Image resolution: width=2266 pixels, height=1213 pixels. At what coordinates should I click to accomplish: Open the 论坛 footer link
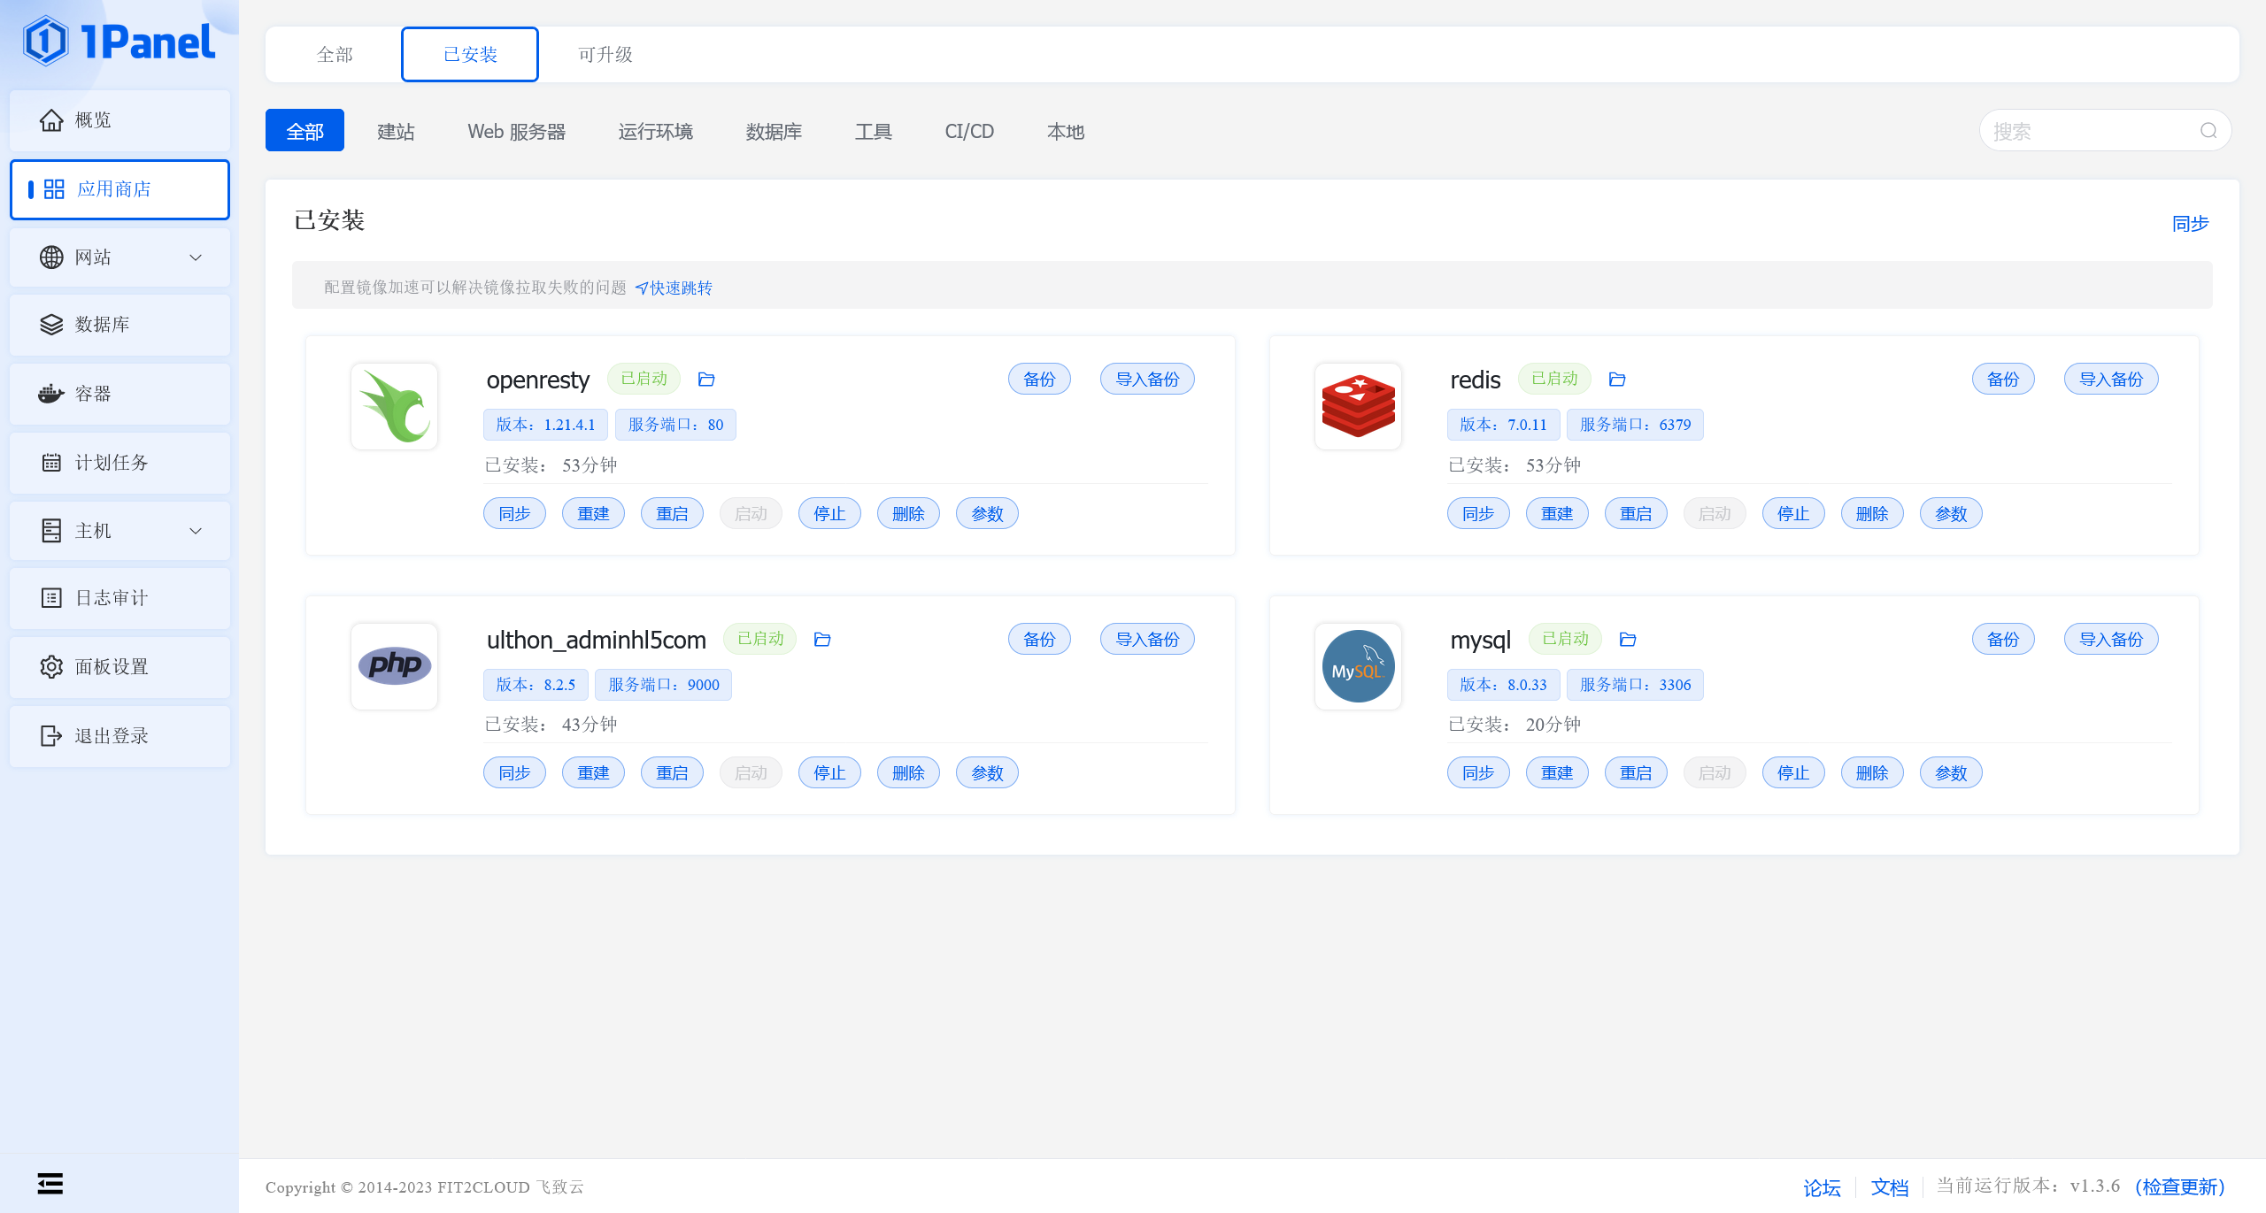coord(1823,1187)
